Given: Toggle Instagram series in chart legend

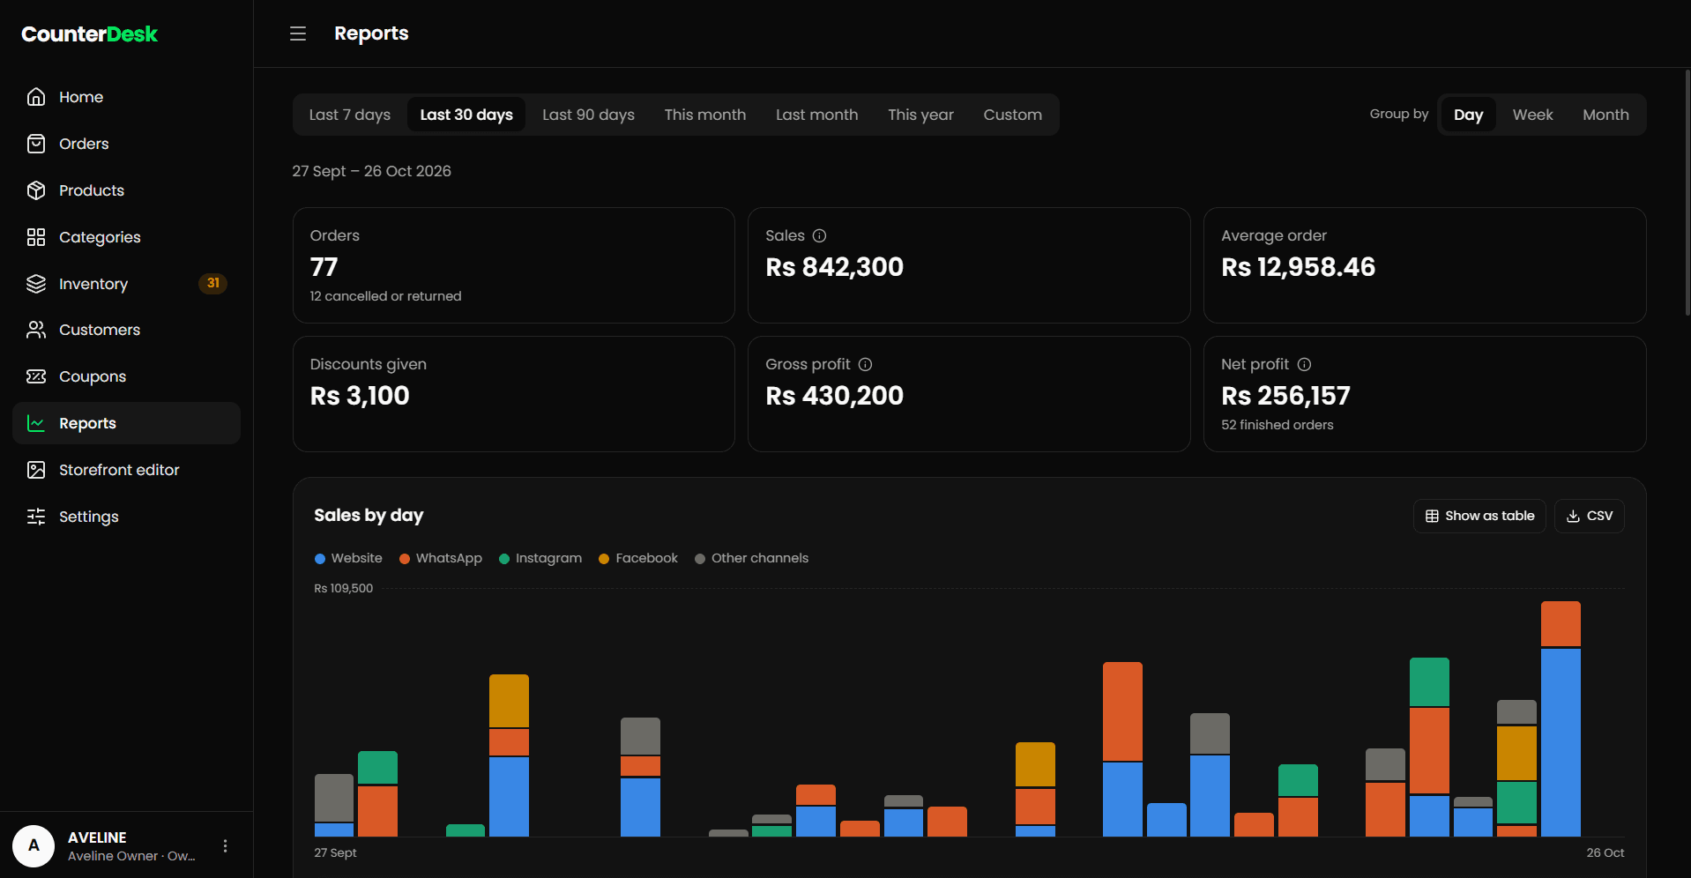Looking at the screenshot, I should (x=540, y=558).
